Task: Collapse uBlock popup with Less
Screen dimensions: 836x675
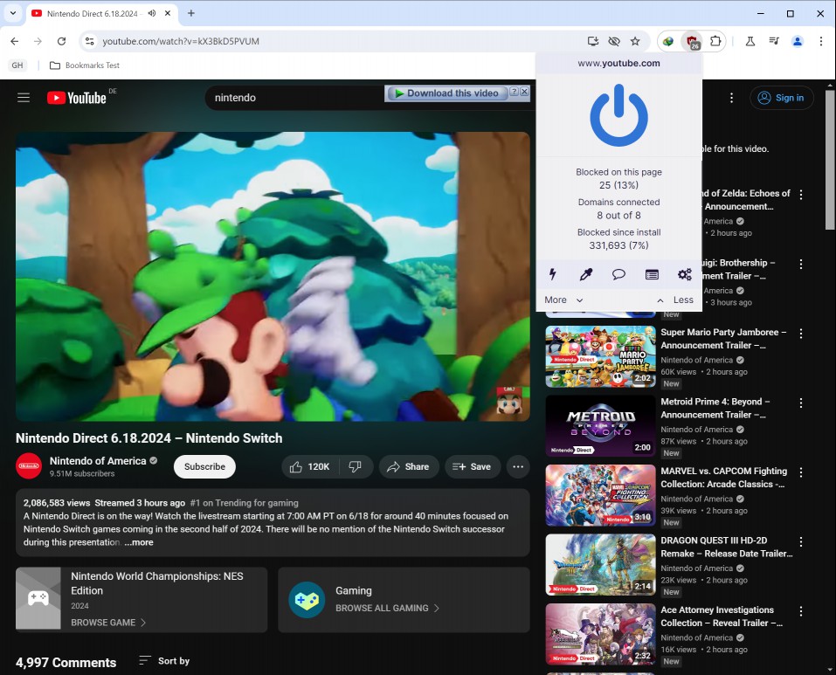Action: pos(675,300)
